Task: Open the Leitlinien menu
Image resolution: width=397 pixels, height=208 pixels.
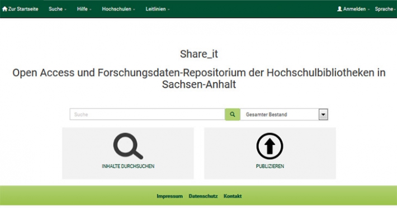Action: (x=158, y=9)
